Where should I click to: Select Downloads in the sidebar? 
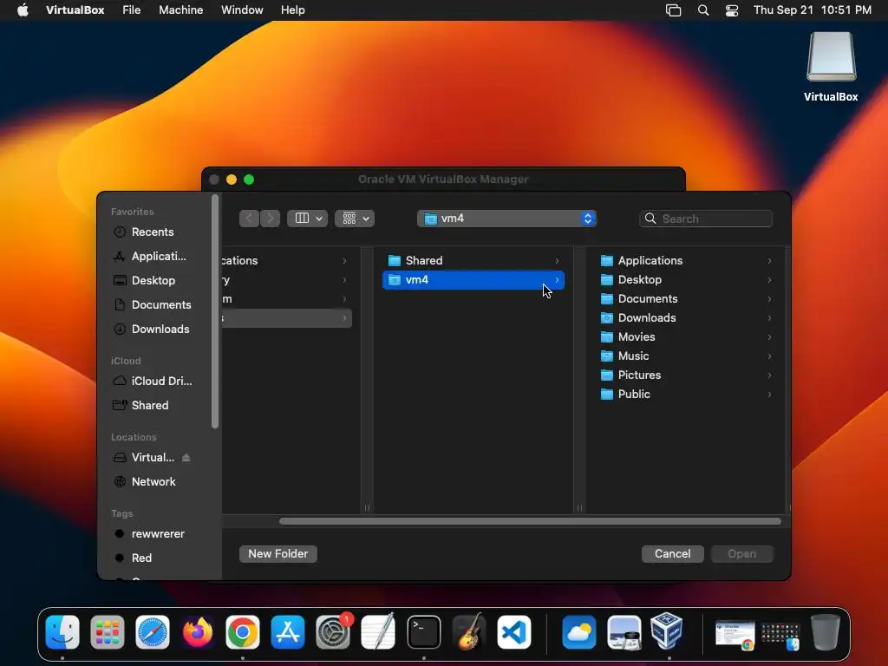point(159,329)
